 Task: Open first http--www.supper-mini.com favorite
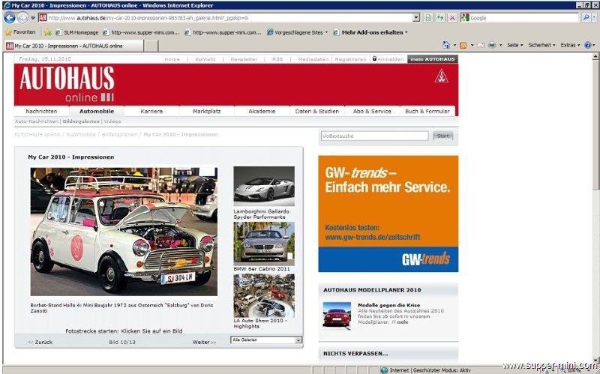pyautogui.click(x=141, y=32)
